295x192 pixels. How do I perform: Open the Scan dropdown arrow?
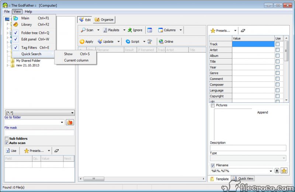pyautogui.click(x=98, y=30)
